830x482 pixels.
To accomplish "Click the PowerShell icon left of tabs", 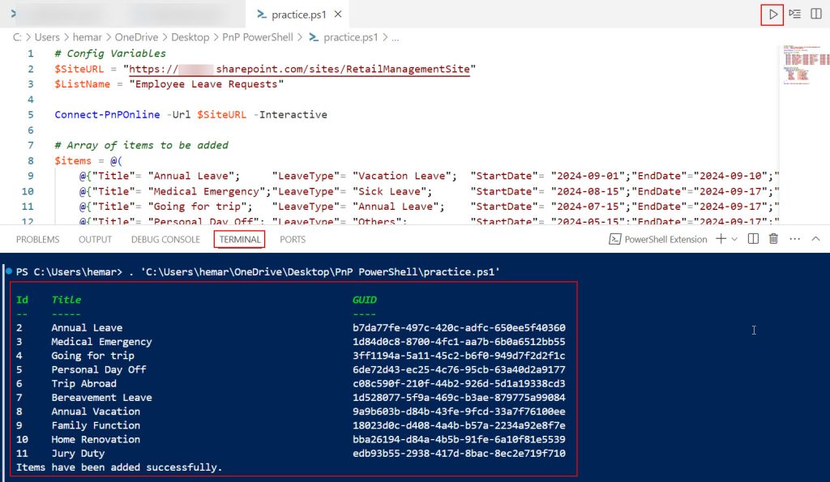I will pos(13,14).
